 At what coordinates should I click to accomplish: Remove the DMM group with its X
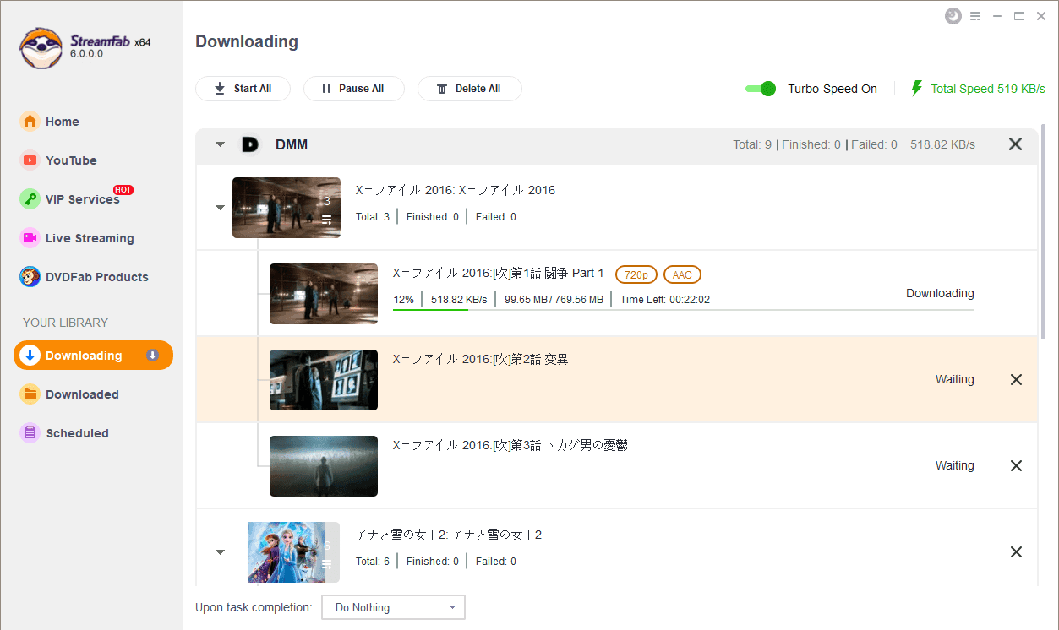1016,144
